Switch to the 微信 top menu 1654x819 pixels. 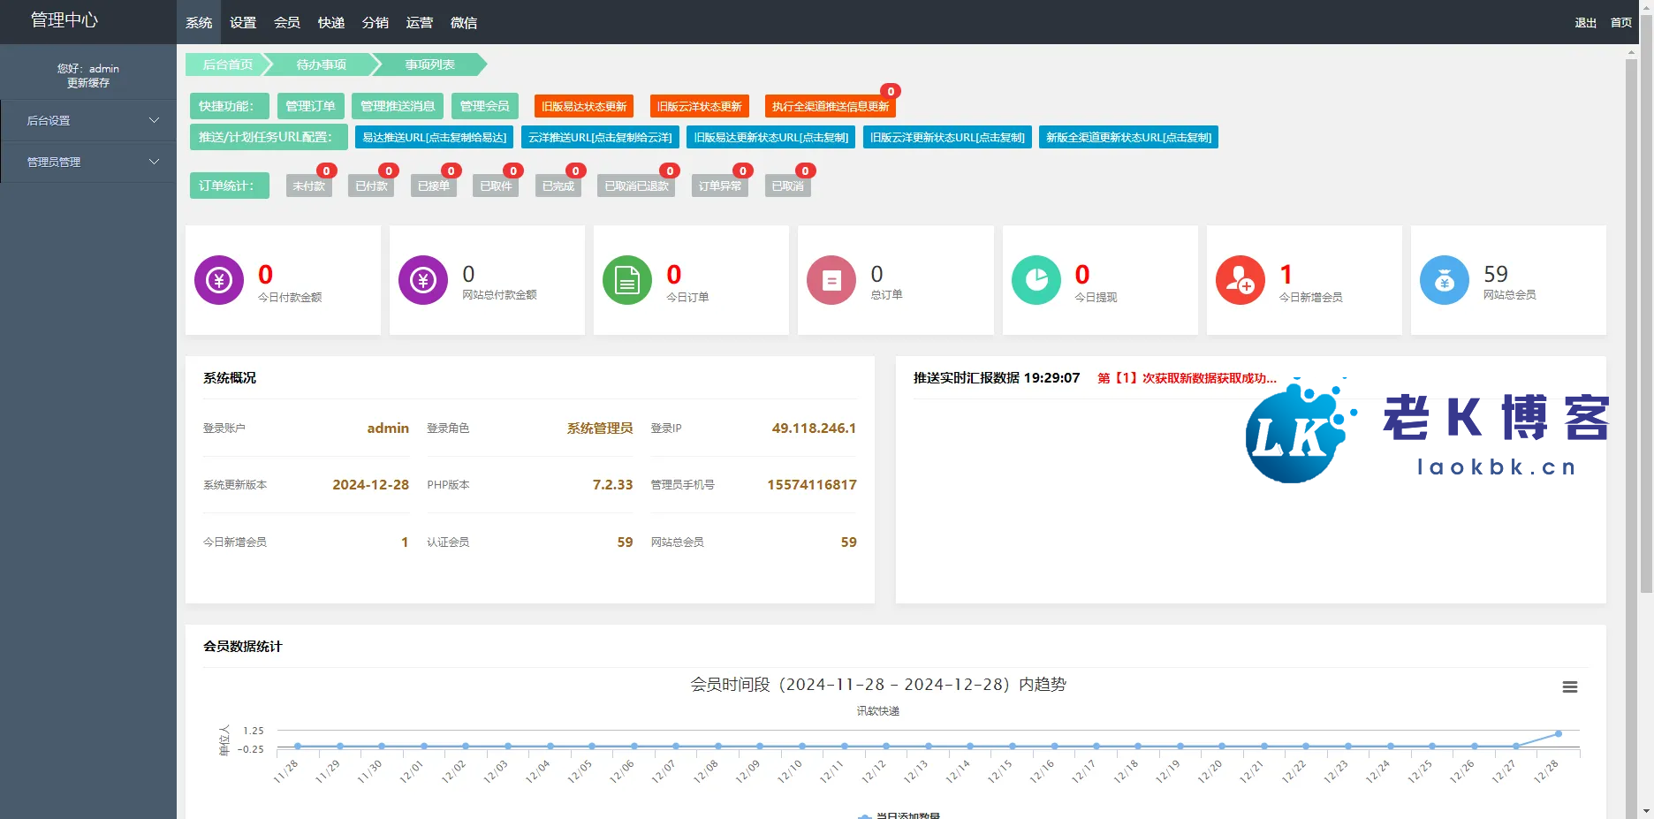[464, 23]
